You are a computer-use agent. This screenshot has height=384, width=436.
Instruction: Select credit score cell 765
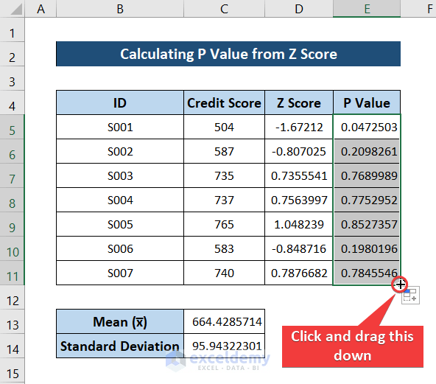click(x=224, y=224)
